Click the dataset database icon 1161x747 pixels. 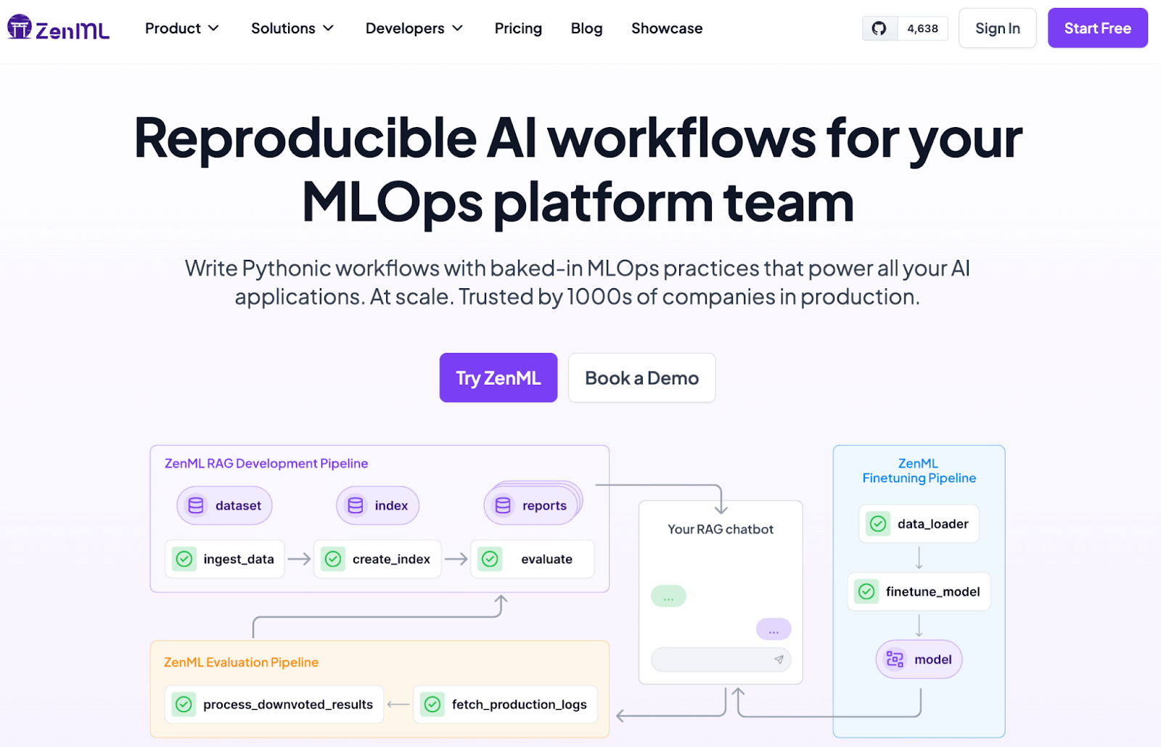tap(196, 505)
